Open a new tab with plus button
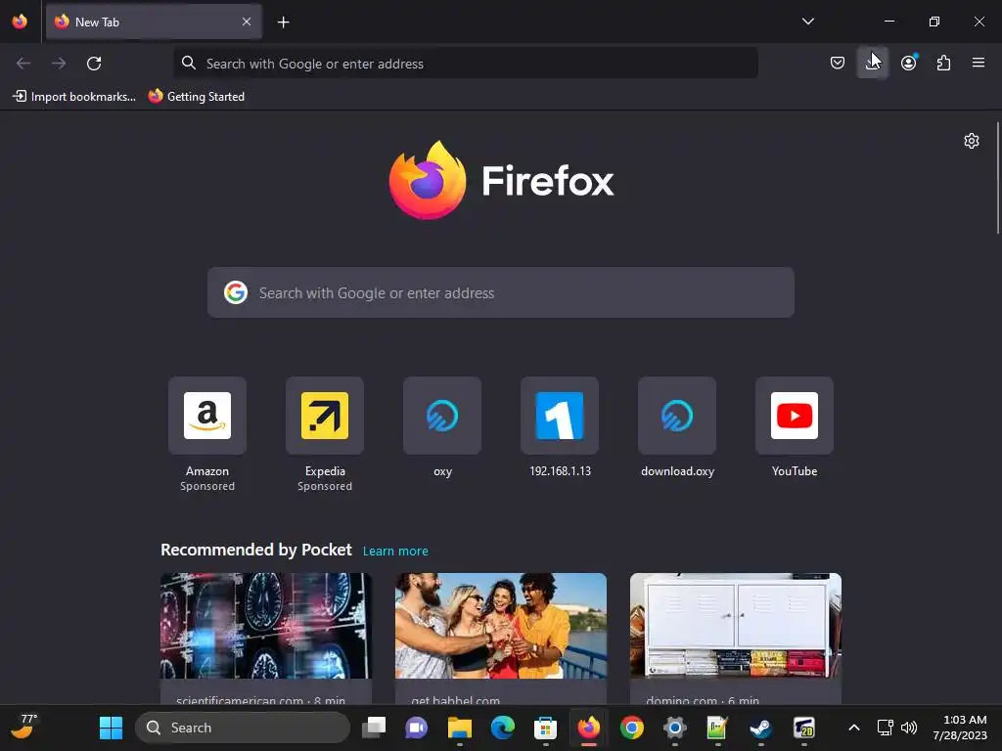1002x751 pixels. [283, 22]
